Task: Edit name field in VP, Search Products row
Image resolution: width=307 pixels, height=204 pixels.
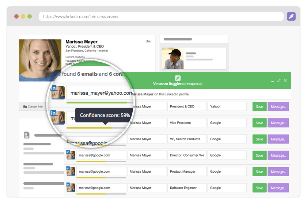Action: point(147,139)
